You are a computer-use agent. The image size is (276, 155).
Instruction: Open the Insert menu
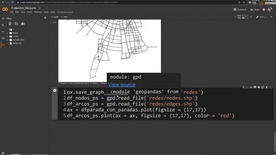(x=30, y=12)
